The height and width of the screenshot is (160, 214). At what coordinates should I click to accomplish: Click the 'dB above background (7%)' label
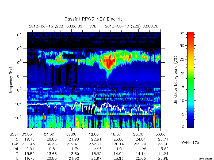(x=176, y=80)
